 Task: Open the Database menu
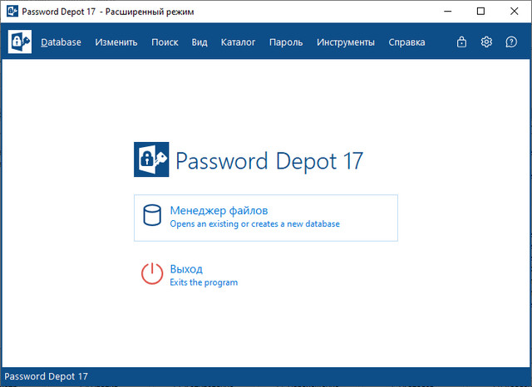(62, 42)
